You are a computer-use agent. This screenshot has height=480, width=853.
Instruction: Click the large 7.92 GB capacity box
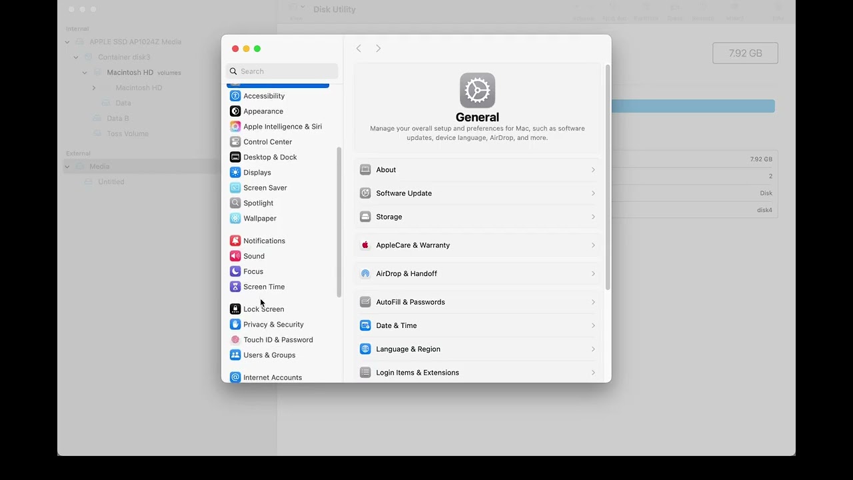click(x=745, y=53)
